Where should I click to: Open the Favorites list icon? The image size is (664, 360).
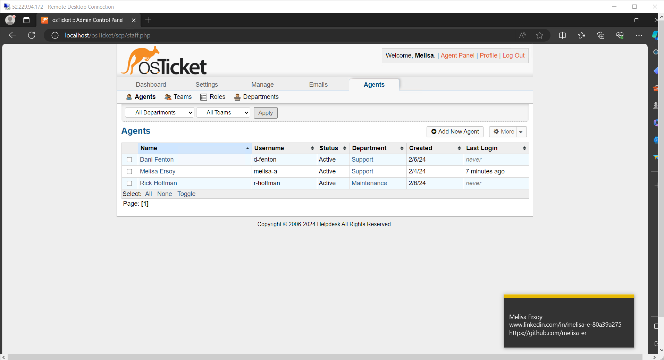click(x=582, y=35)
